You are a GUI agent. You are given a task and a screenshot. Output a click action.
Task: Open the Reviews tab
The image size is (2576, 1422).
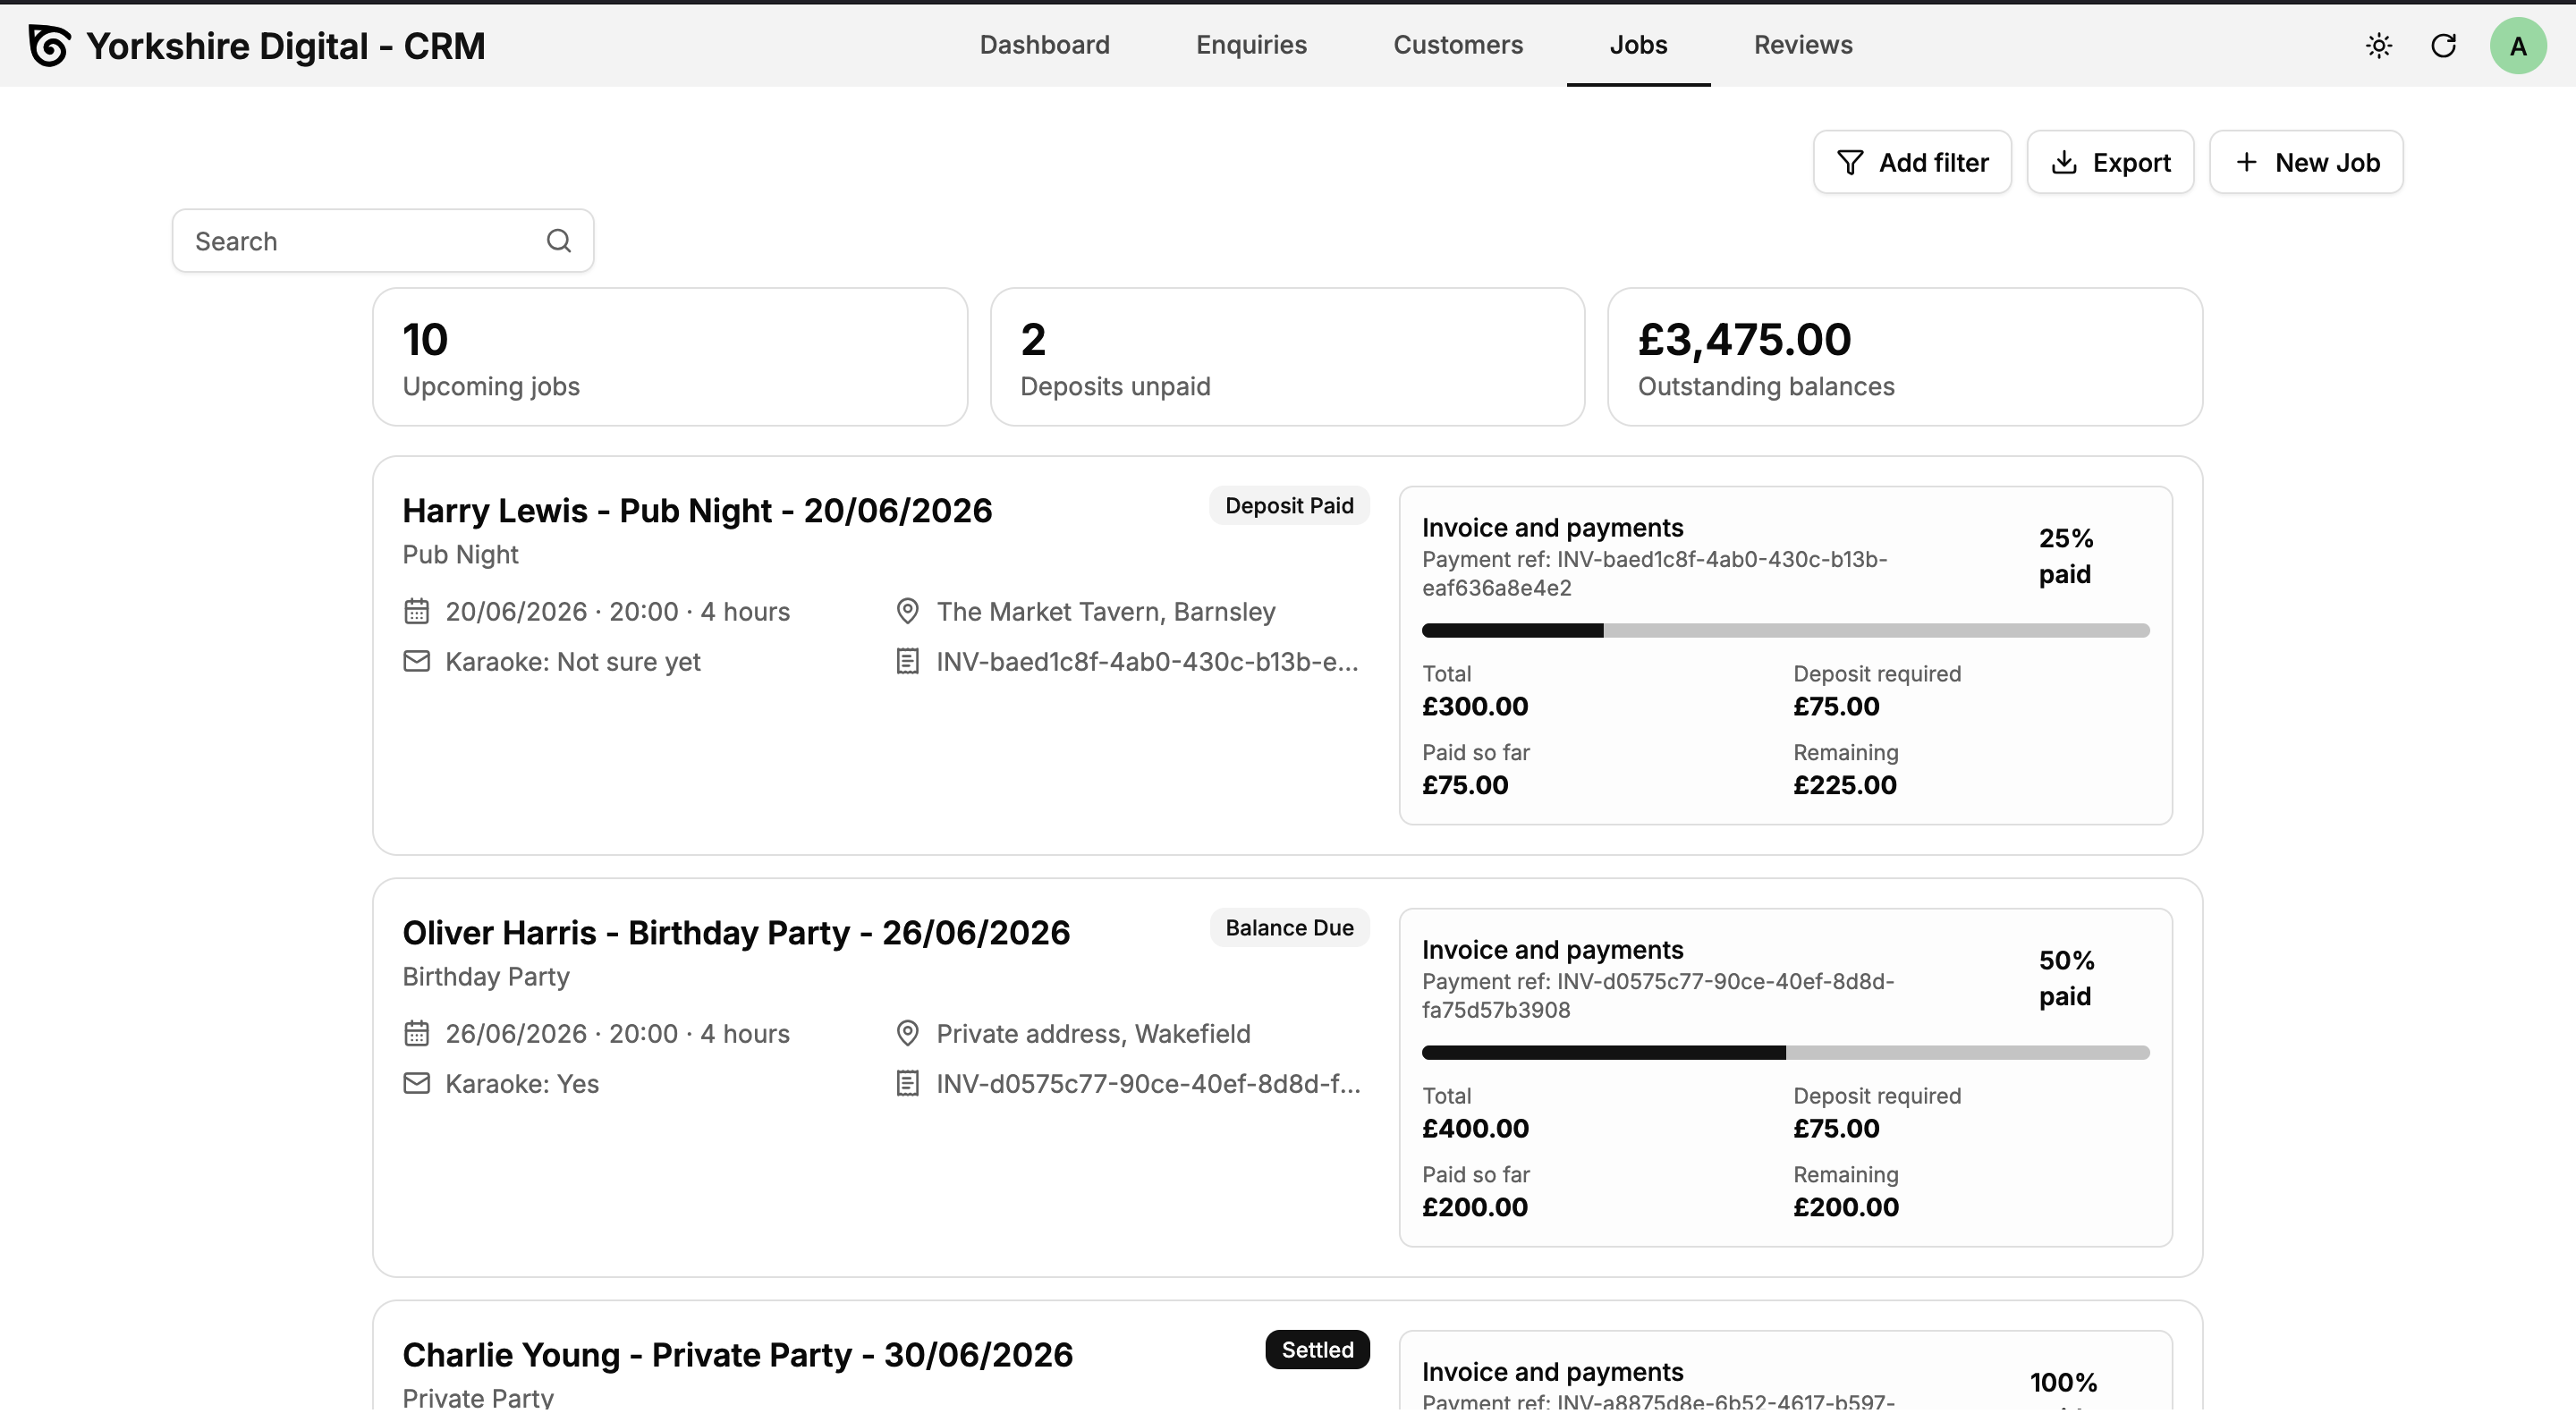pyautogui.click(x=1803, y=45)
